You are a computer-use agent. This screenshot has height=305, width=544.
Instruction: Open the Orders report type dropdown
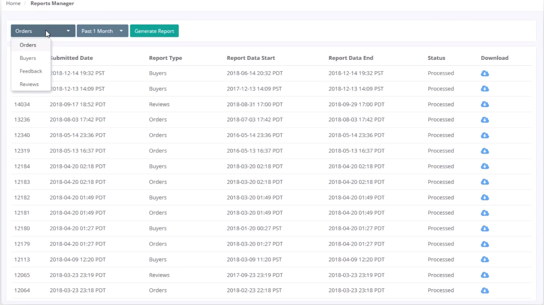[43, 31]
